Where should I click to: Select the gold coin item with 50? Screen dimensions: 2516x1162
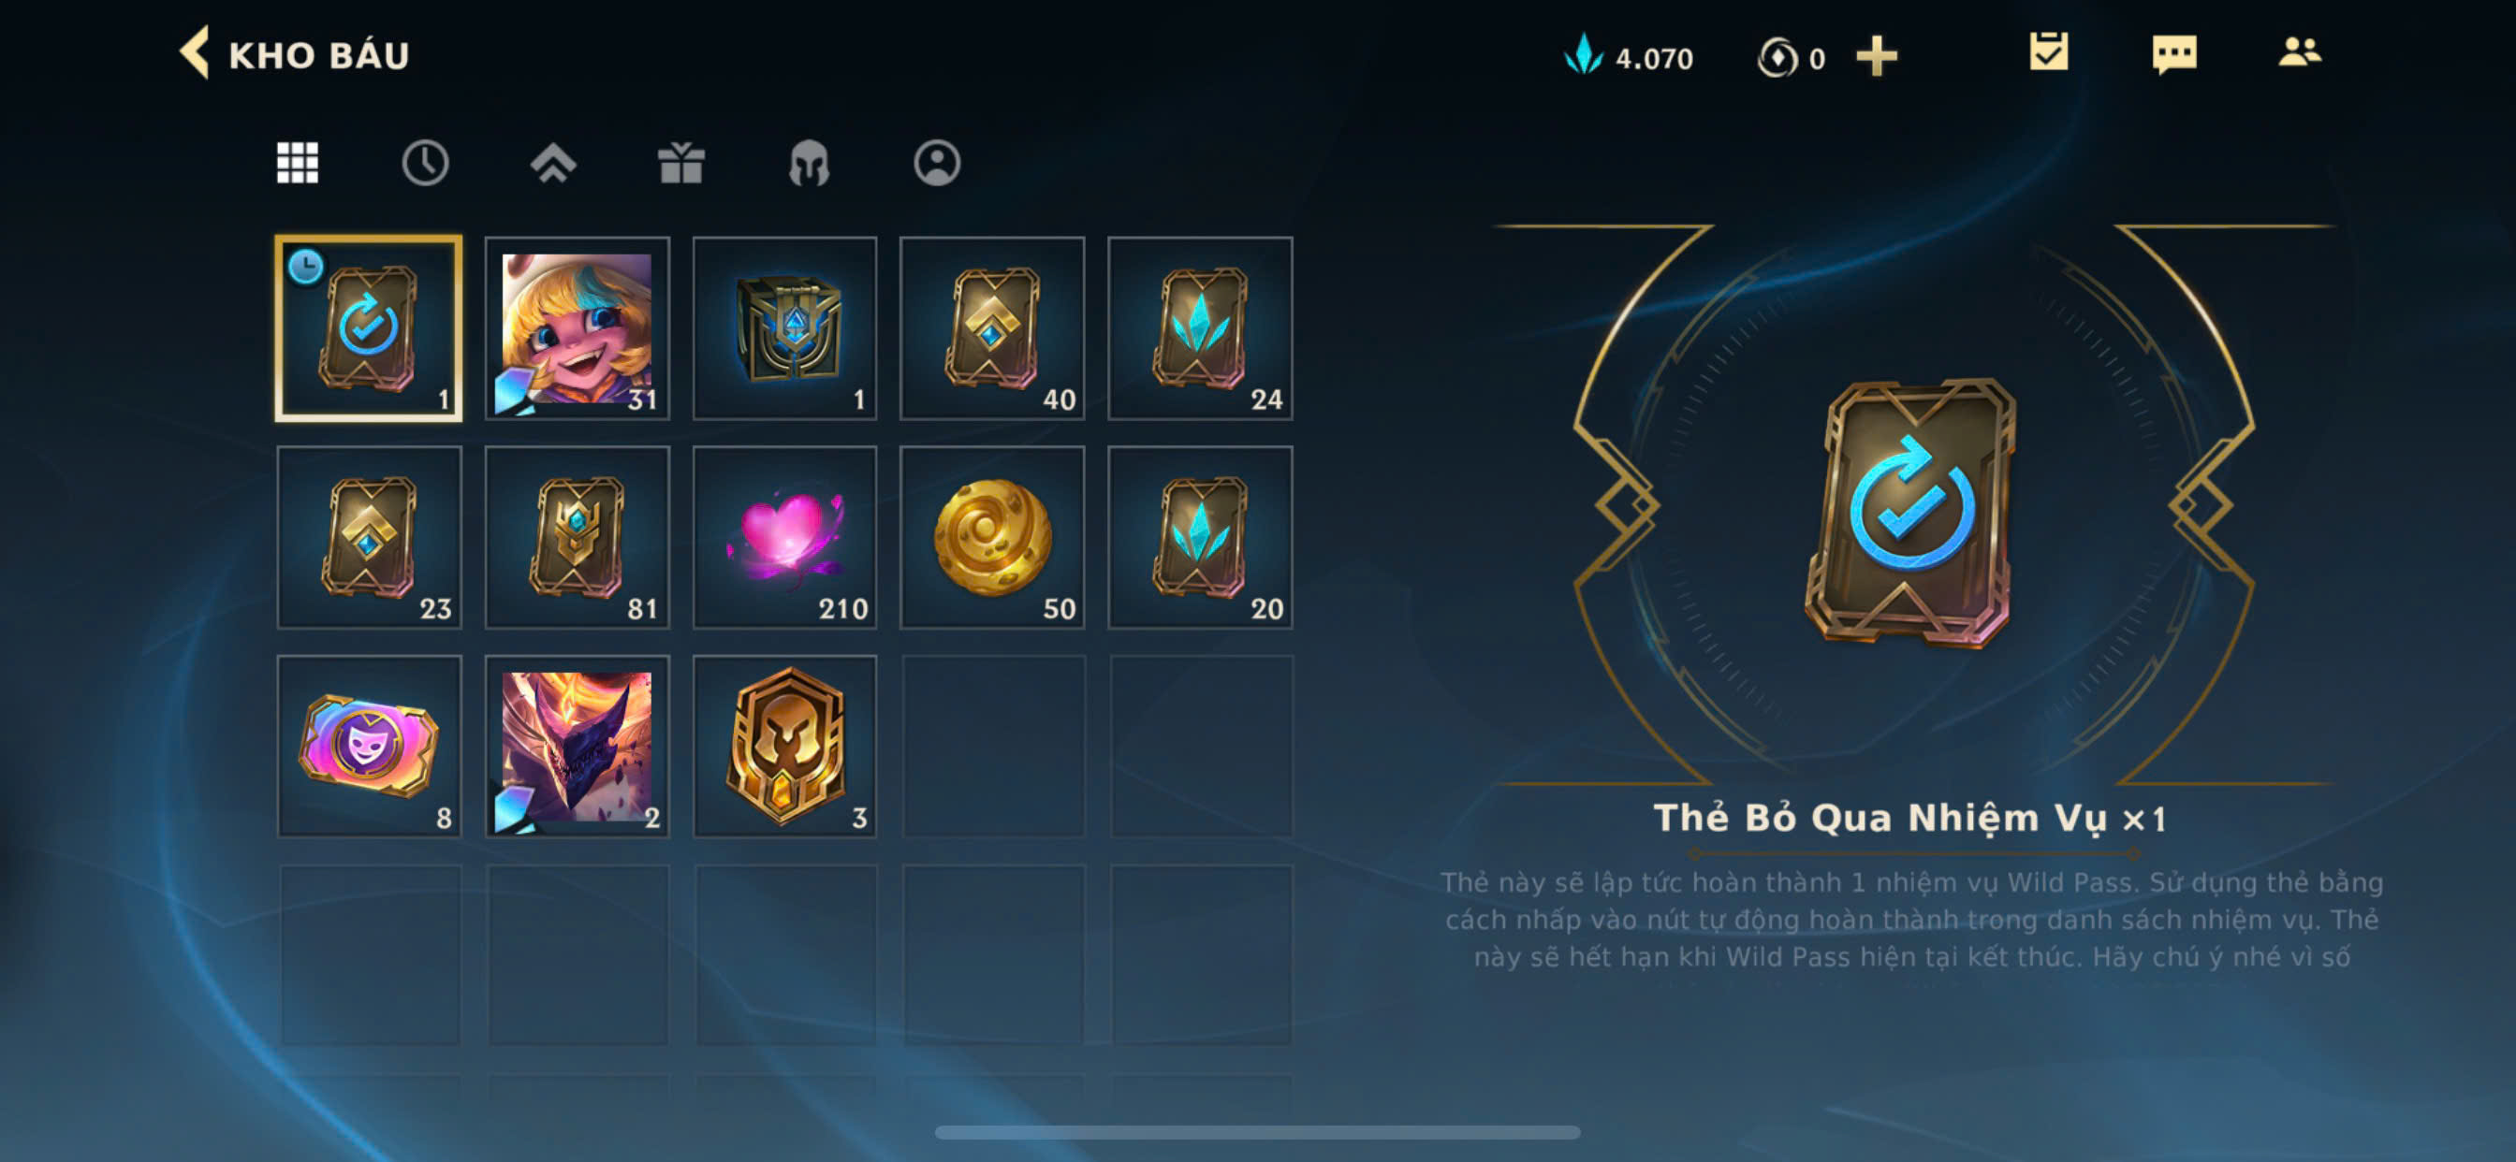point(992,537)
